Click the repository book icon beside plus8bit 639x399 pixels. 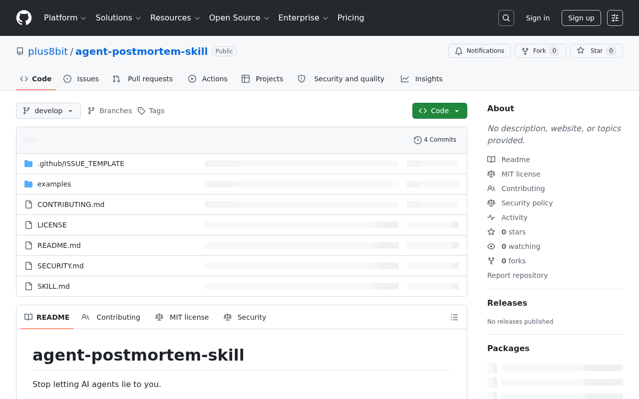(x=20, y=51)
